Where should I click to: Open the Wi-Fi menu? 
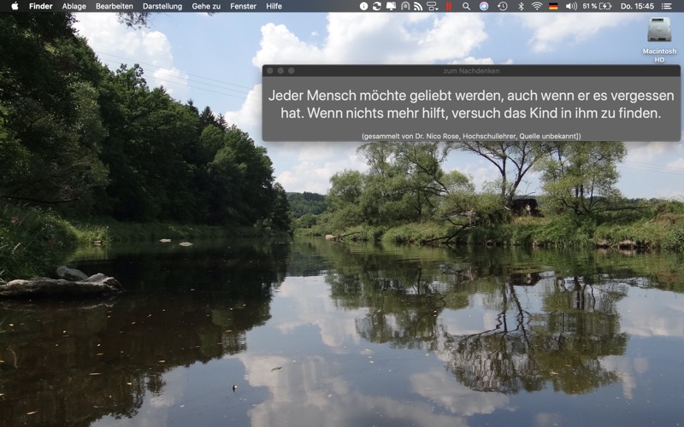click(537, 6)
